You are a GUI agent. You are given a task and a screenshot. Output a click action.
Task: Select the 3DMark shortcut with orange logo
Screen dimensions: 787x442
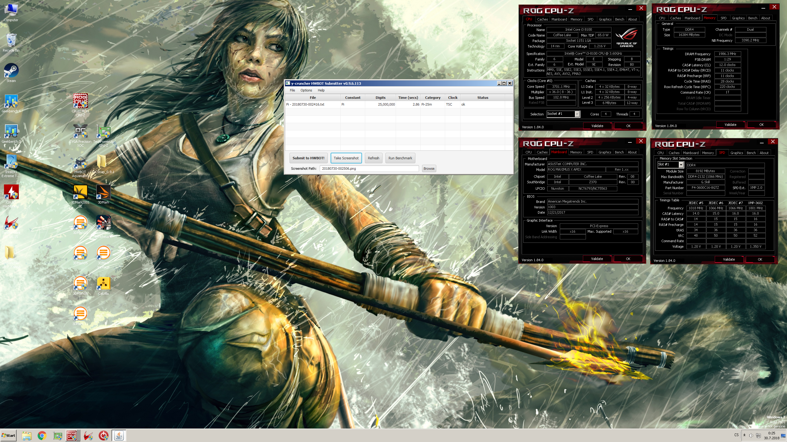tap(103, 195)
